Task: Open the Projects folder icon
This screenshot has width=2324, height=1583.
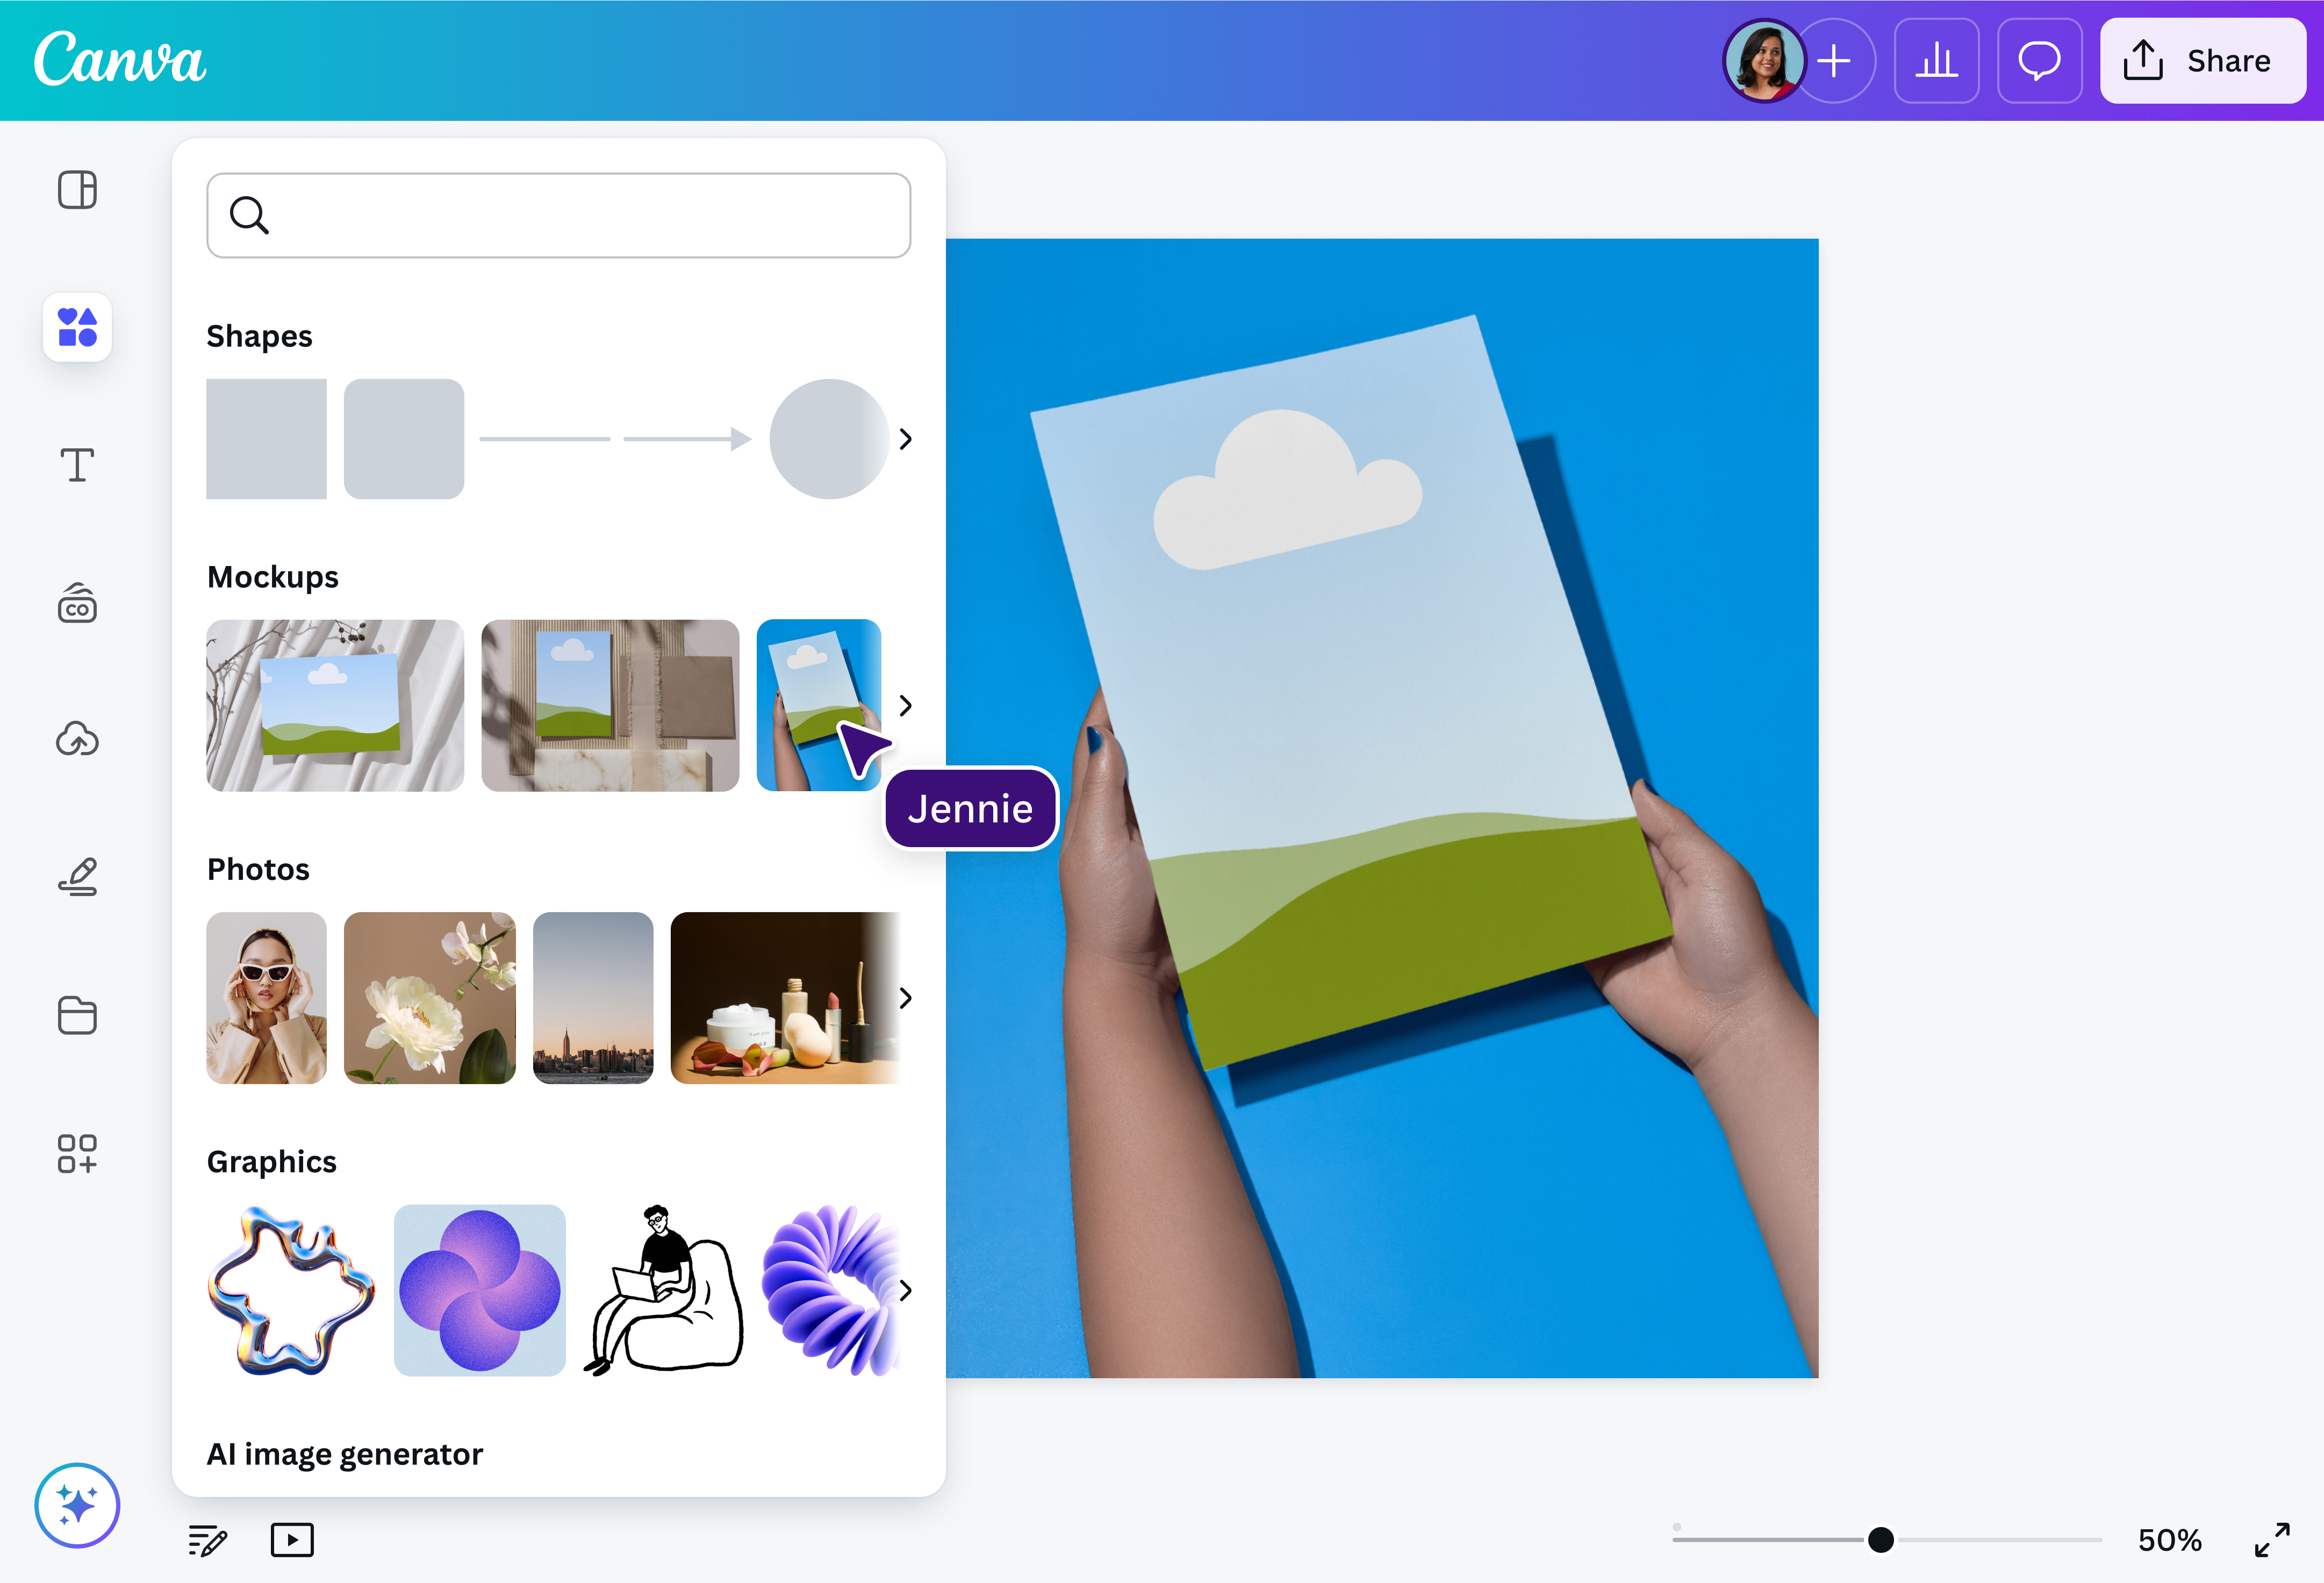Action: click(x=77, y=1015)
